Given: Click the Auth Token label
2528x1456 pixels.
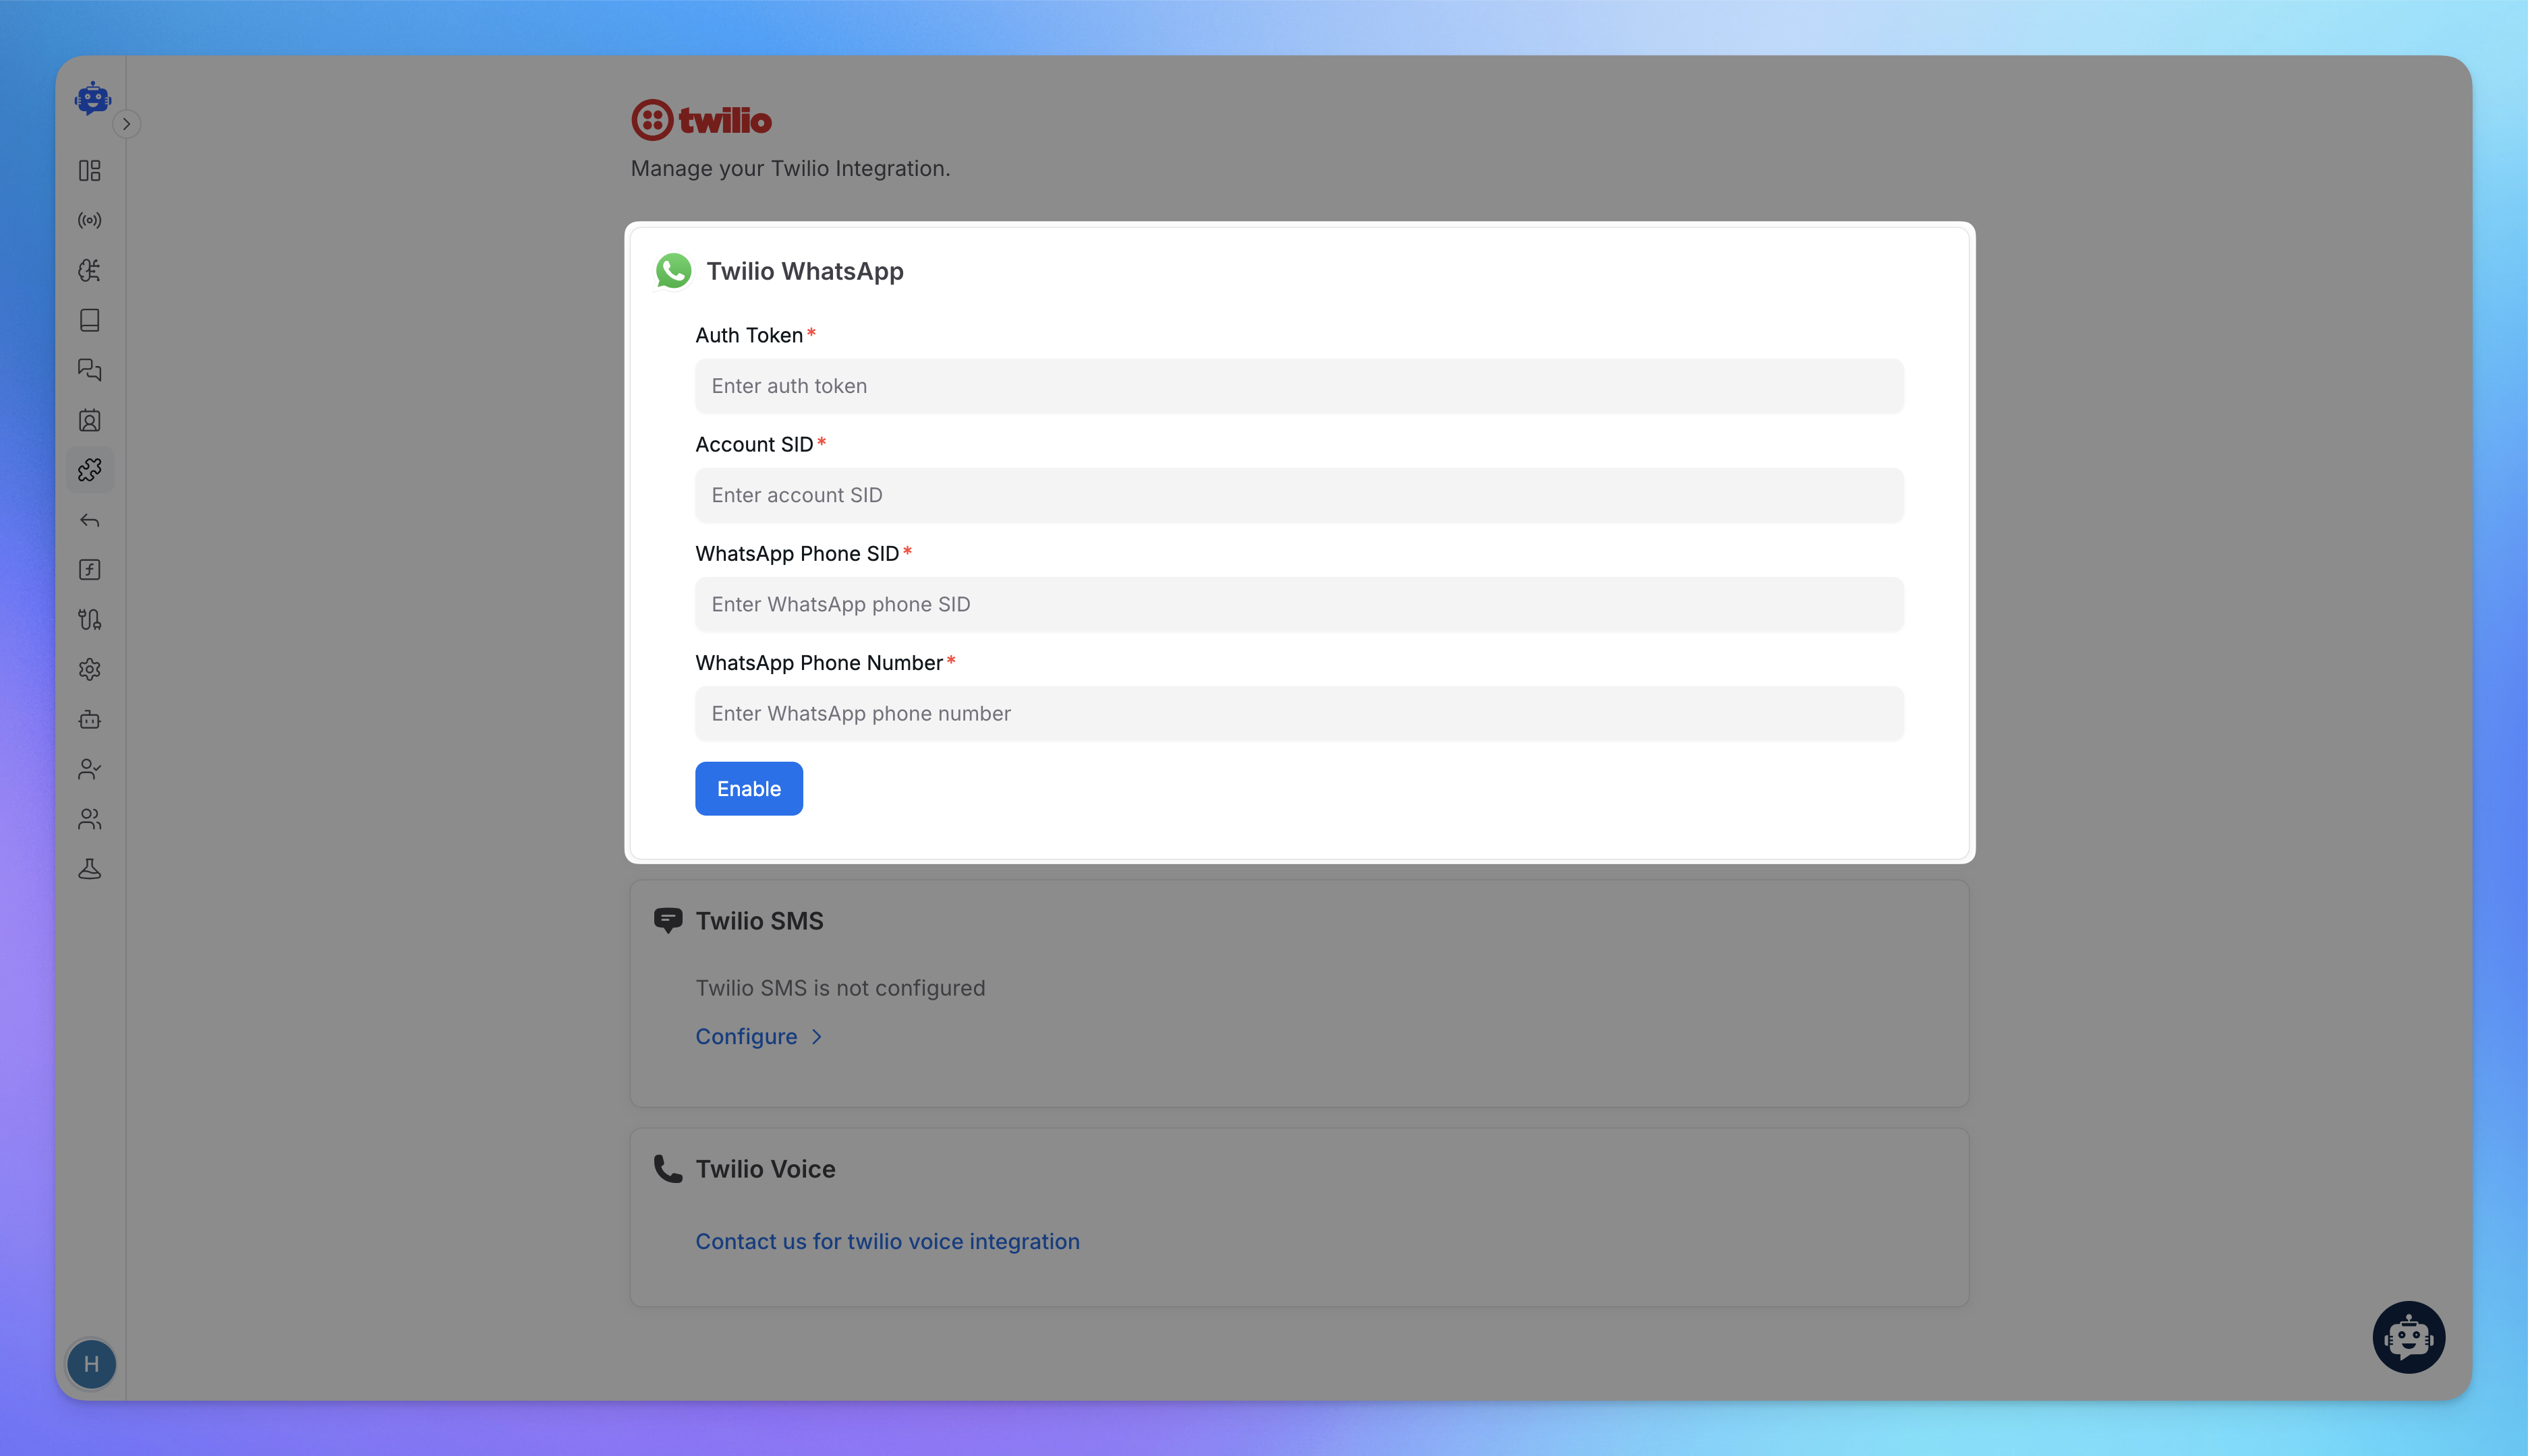Looking at the screenshot, I should [749, 335].
